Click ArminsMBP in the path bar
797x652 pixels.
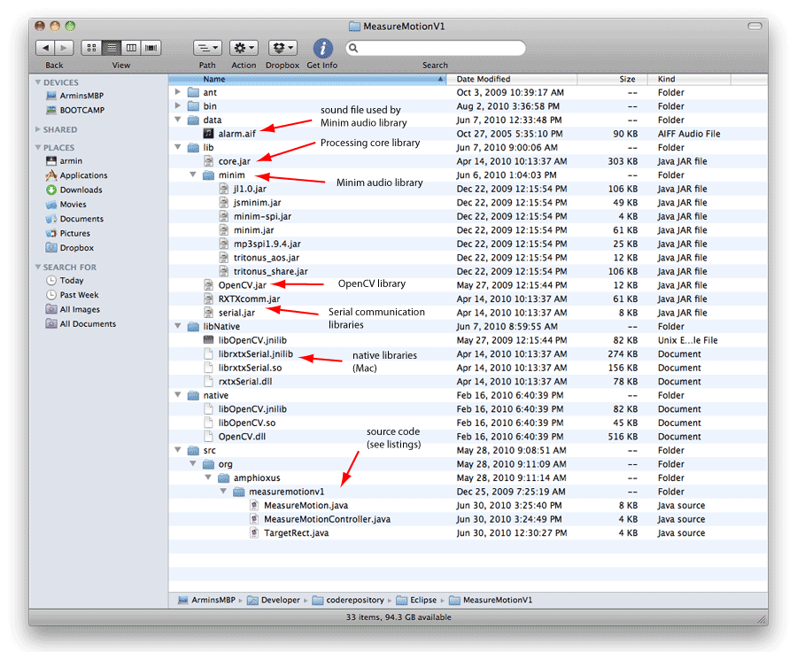207,600
